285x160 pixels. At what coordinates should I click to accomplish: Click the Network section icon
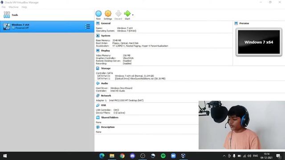tap(98, 96)
